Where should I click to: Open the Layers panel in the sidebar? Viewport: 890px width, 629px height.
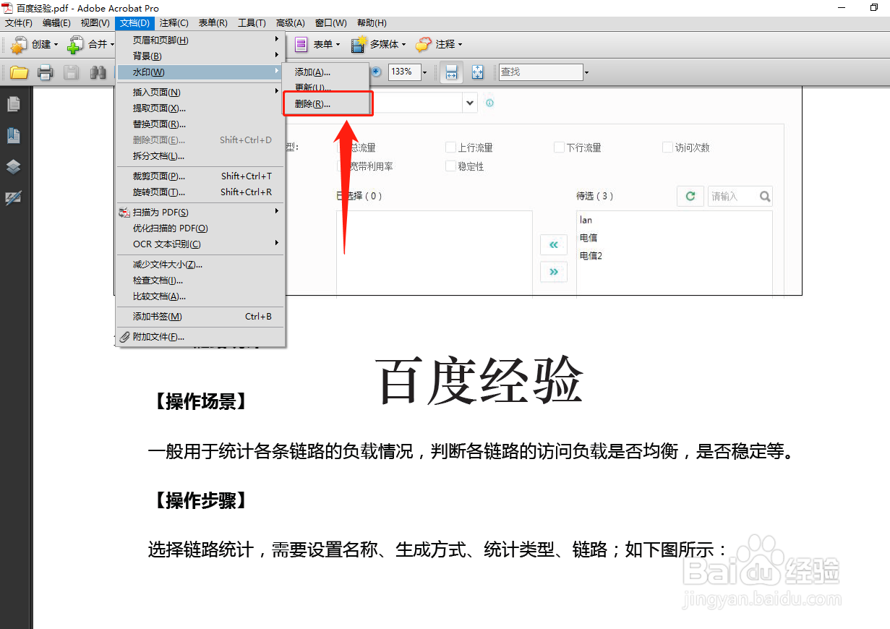13,166
